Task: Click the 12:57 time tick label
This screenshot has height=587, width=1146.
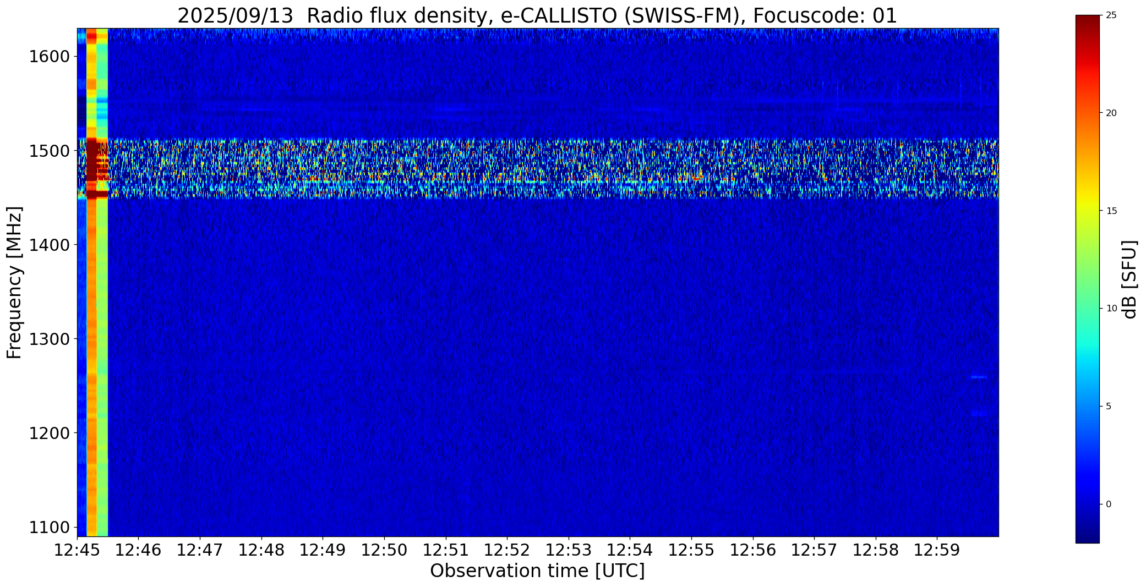Action: click(x=814, y=550)
